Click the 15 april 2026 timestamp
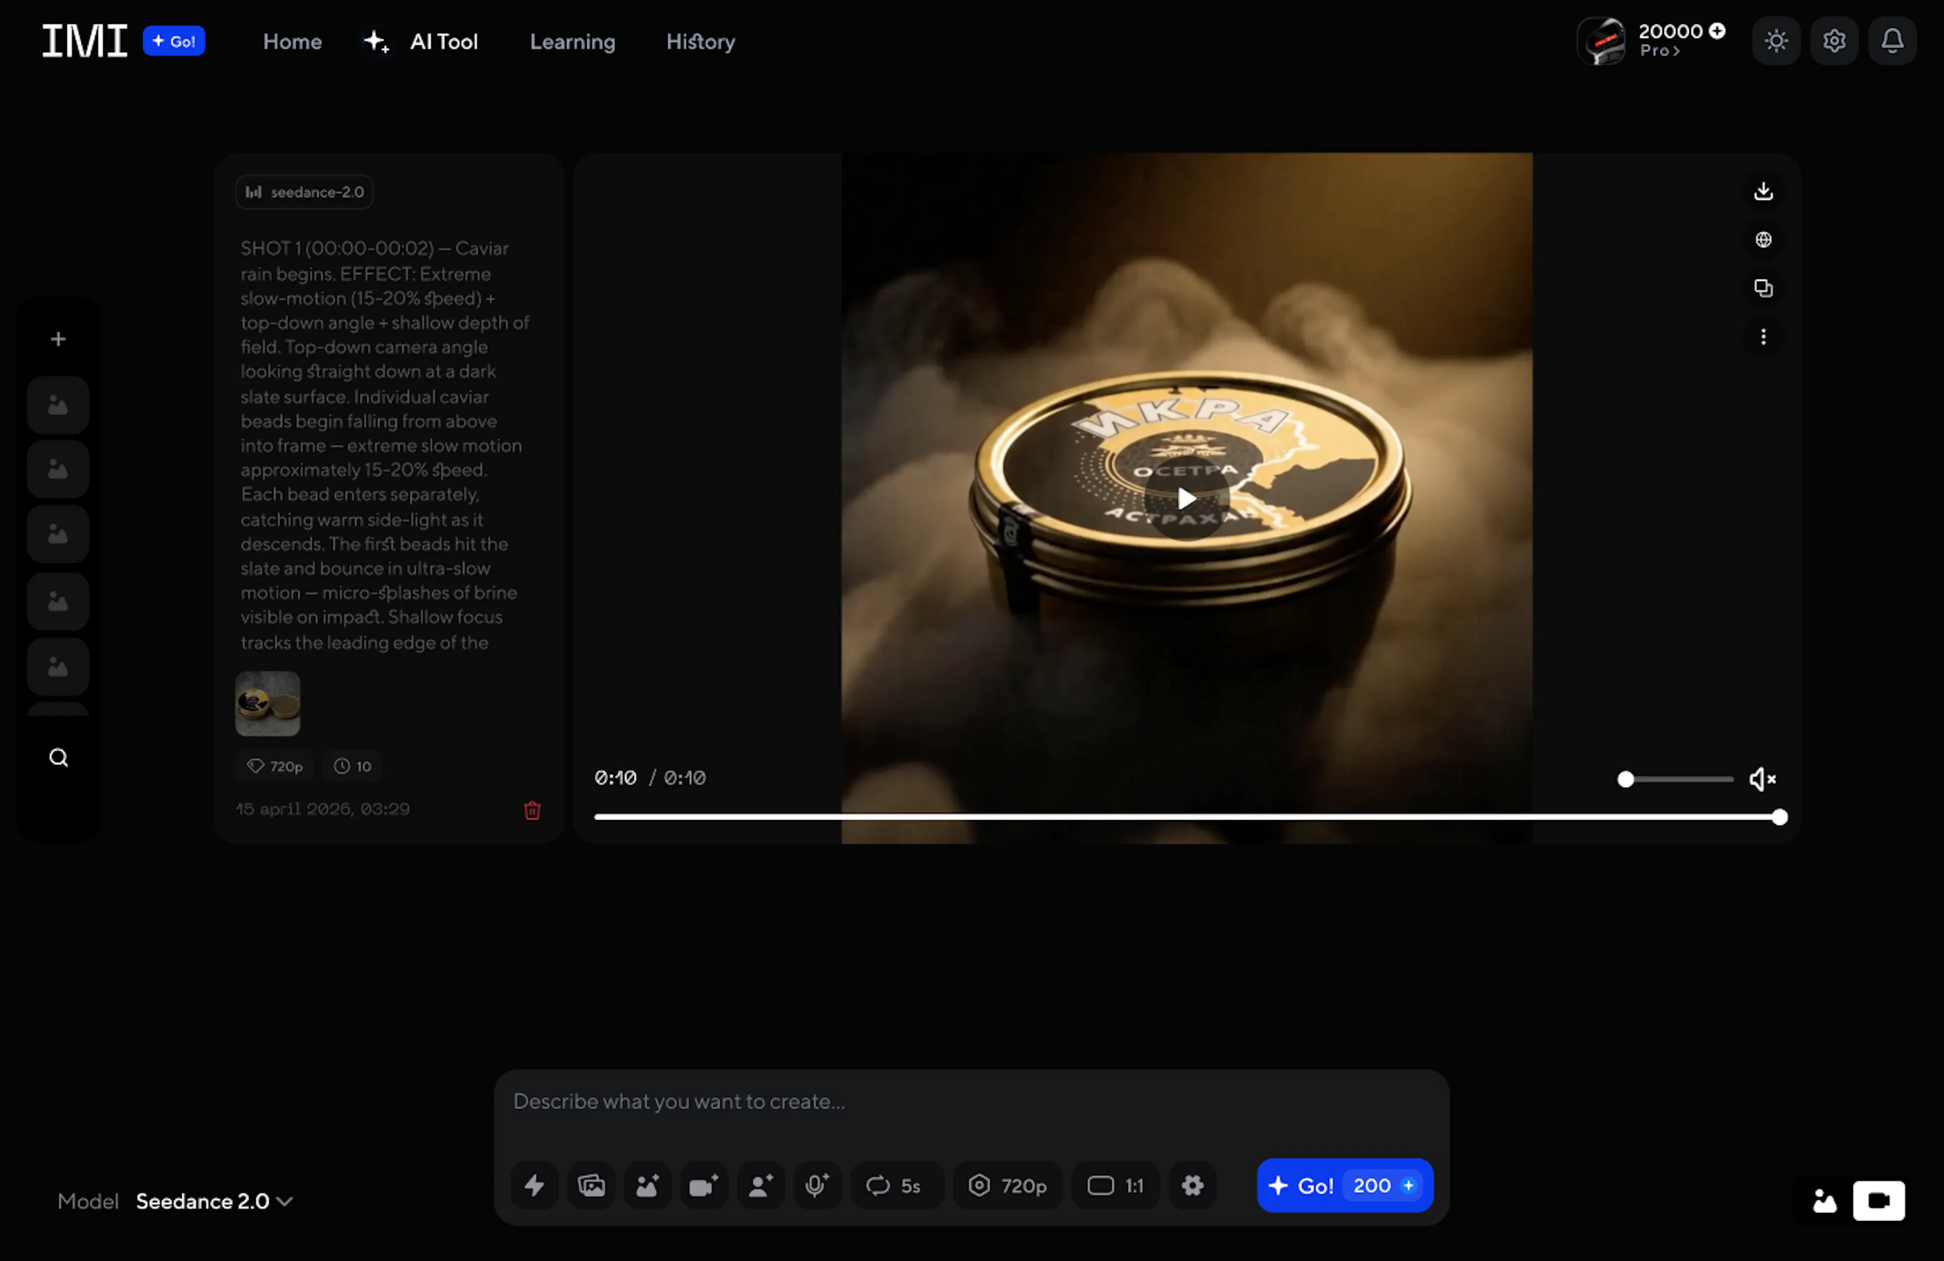Viewport: 1944px width, 1261px height. click(x=322, y=809)
